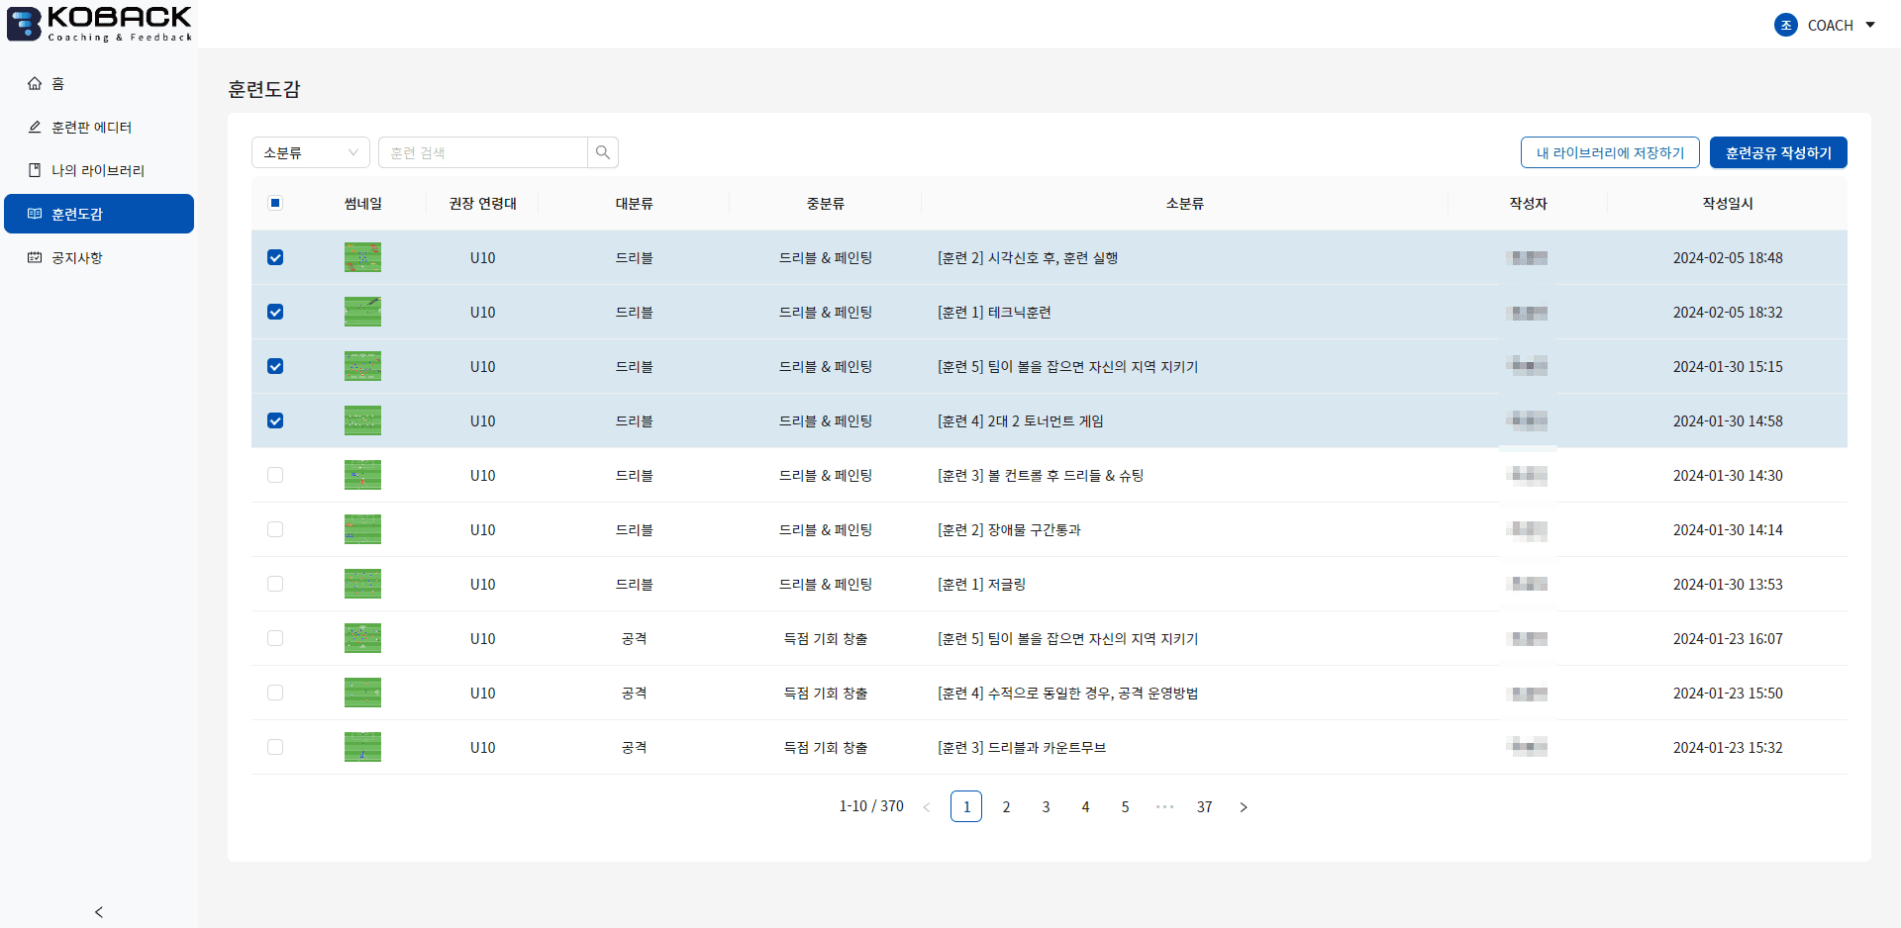The width and height of the screenshot is (1901, 928).
Task: Go to 나의 라이브러리 in the menu
Action: pos(98,170)
